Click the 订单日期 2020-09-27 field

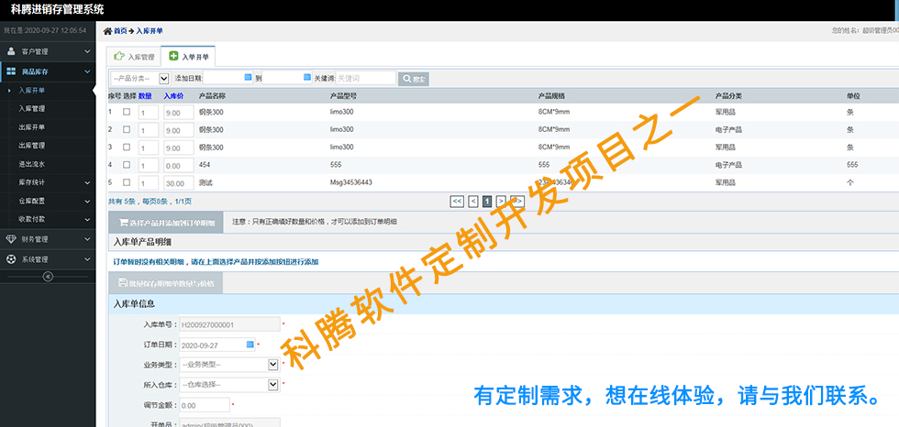[x=217, y=345]
